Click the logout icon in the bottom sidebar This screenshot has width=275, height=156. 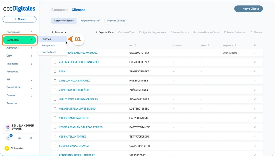[30, 138]
